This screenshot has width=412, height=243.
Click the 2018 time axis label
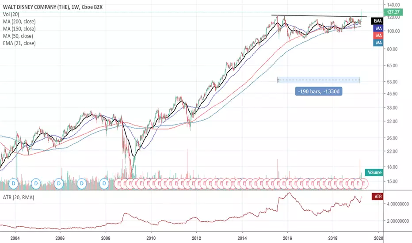click(333, 238)
